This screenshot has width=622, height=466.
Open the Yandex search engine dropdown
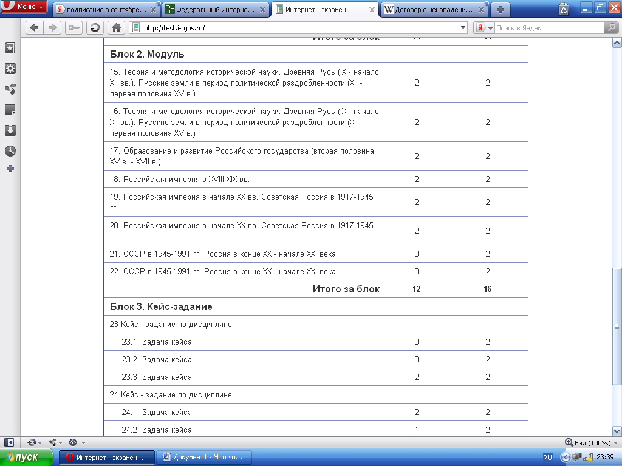point(490,28)
